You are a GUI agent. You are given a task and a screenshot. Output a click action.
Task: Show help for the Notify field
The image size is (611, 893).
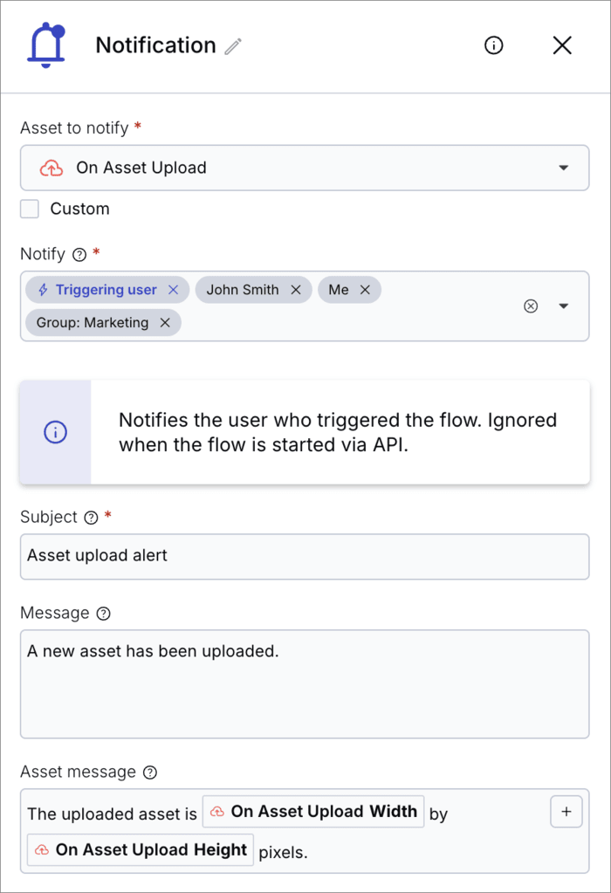click(79, 255)
